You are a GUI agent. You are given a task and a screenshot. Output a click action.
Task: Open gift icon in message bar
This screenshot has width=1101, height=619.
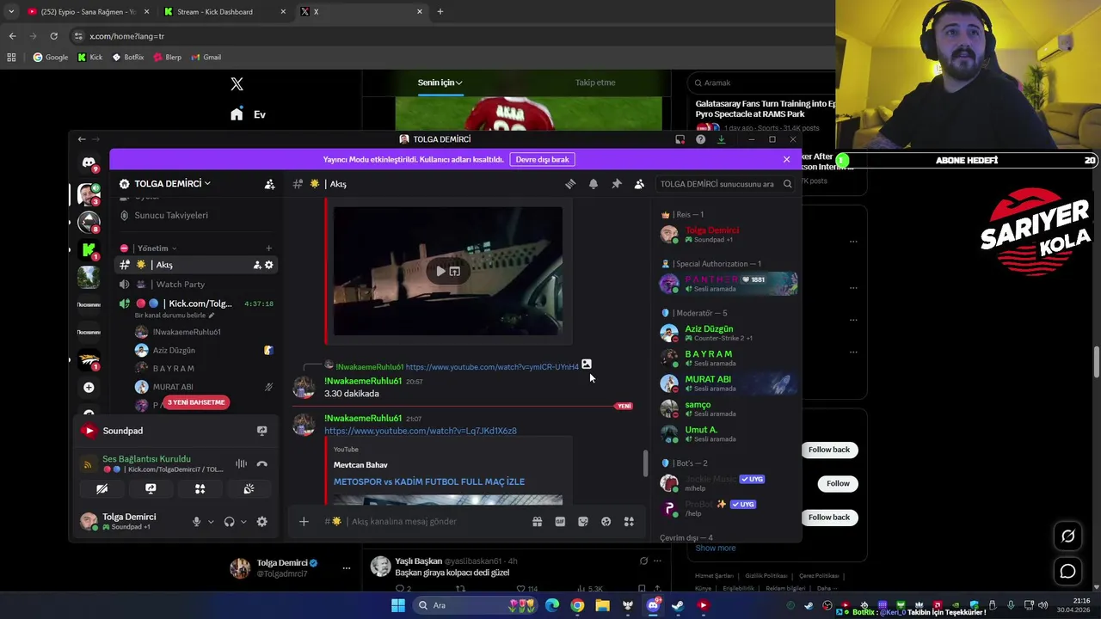[537, 522]
